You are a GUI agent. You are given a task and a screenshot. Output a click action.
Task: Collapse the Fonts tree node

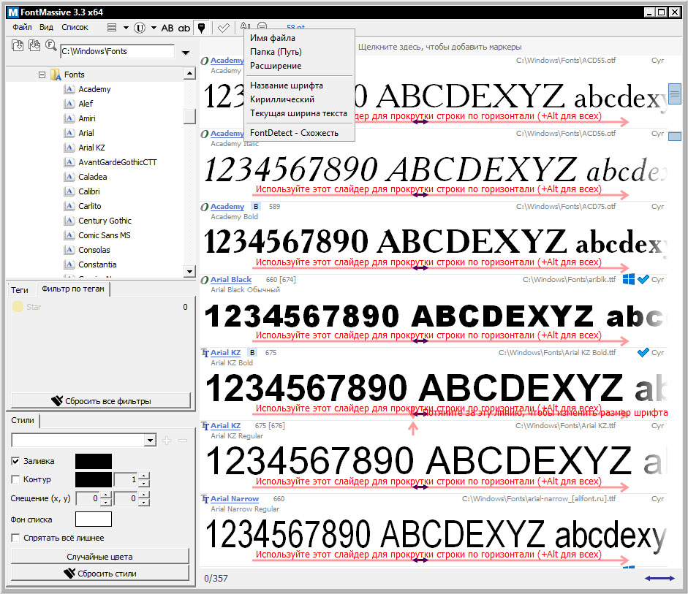pyautogui.click(x=42, y=75)
